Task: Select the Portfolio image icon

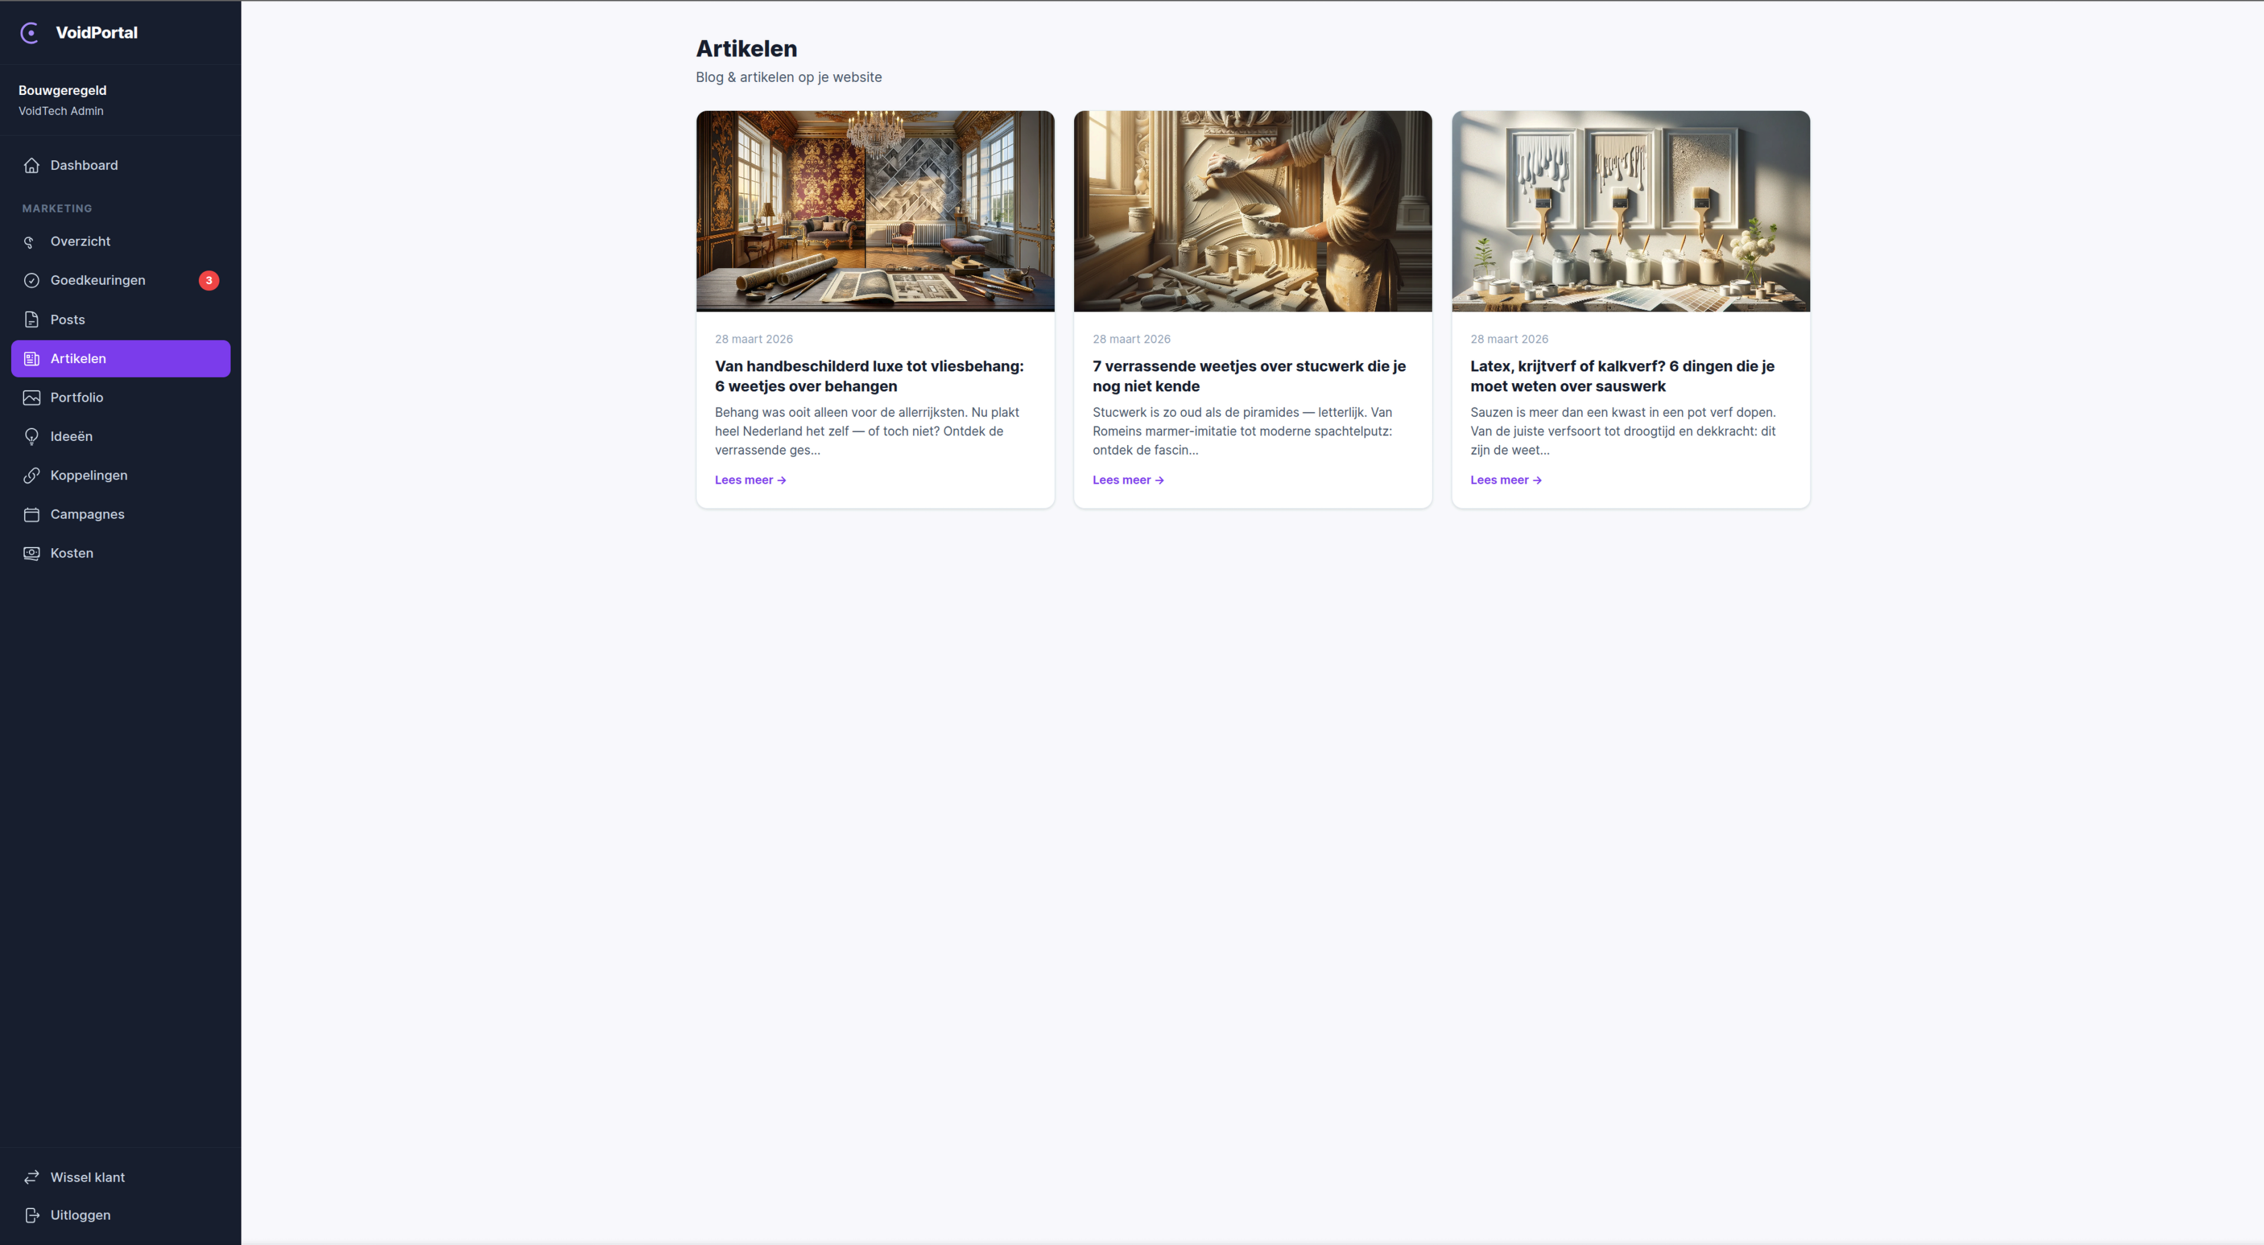Action: coord(31,397)
